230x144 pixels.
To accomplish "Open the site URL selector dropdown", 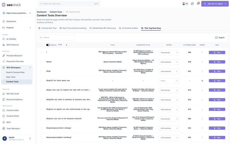I will (17, 13).
